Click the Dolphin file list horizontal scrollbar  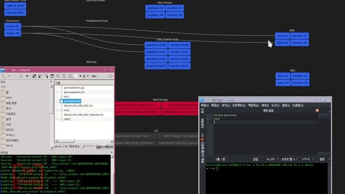84,141
